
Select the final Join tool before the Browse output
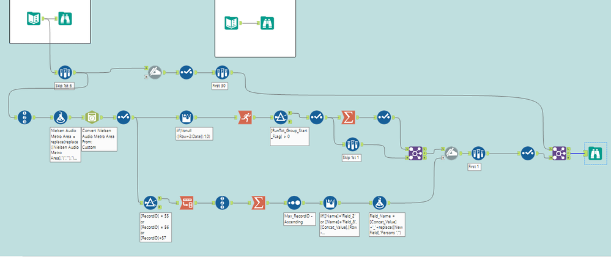(559, 153)
